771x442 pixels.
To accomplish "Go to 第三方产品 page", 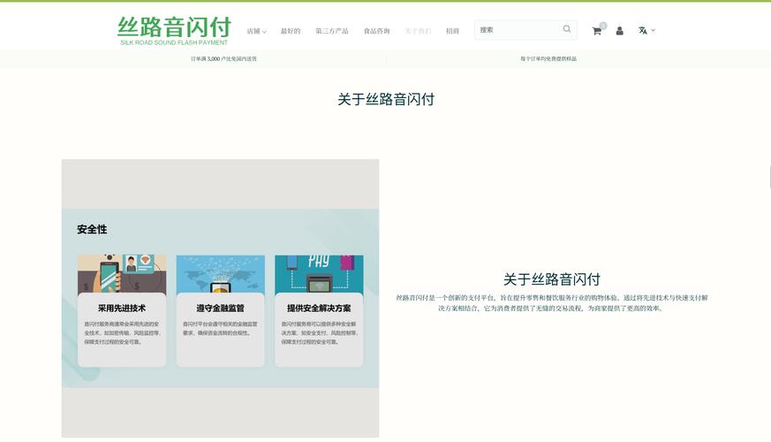I will coord(332,31).
